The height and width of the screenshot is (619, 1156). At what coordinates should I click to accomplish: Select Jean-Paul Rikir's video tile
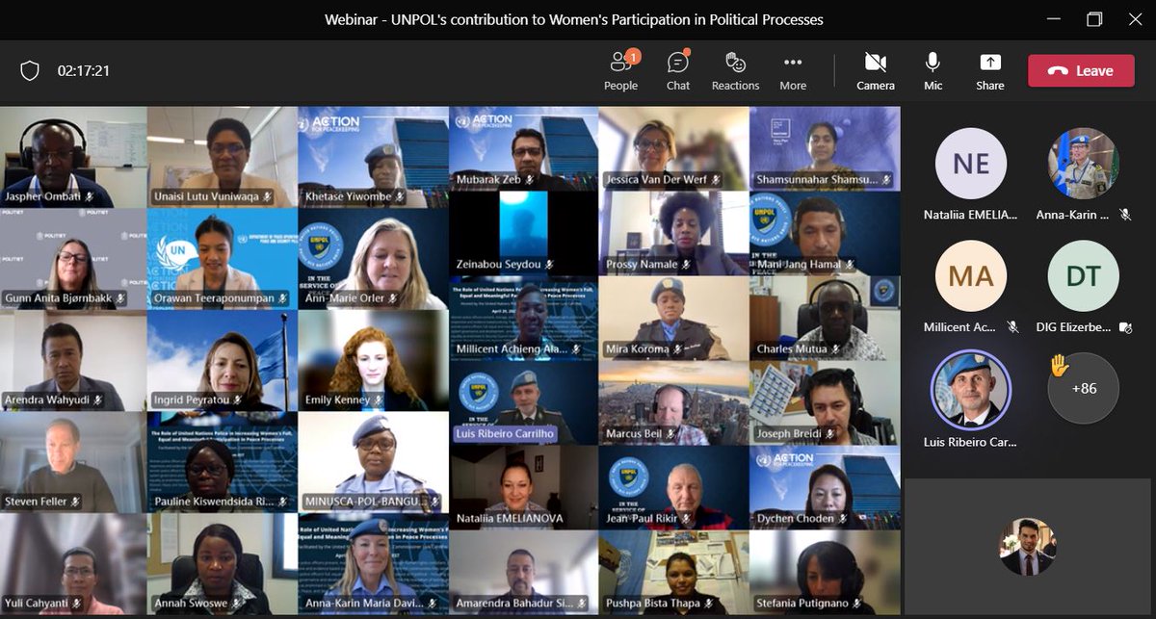(674, 487)
